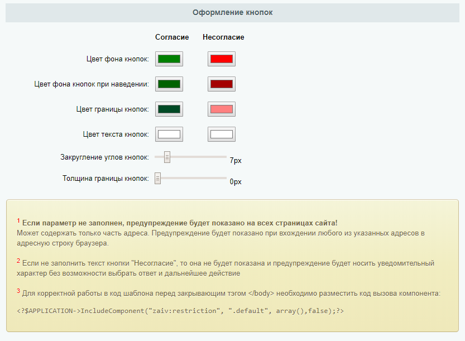This screenshot has width=465, height=341.
Task: Open the agree button border color swatch
Action: (169, 109)
